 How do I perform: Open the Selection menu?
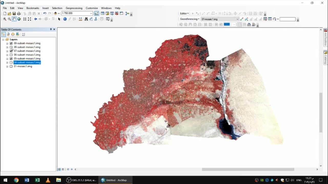point(57,8)
